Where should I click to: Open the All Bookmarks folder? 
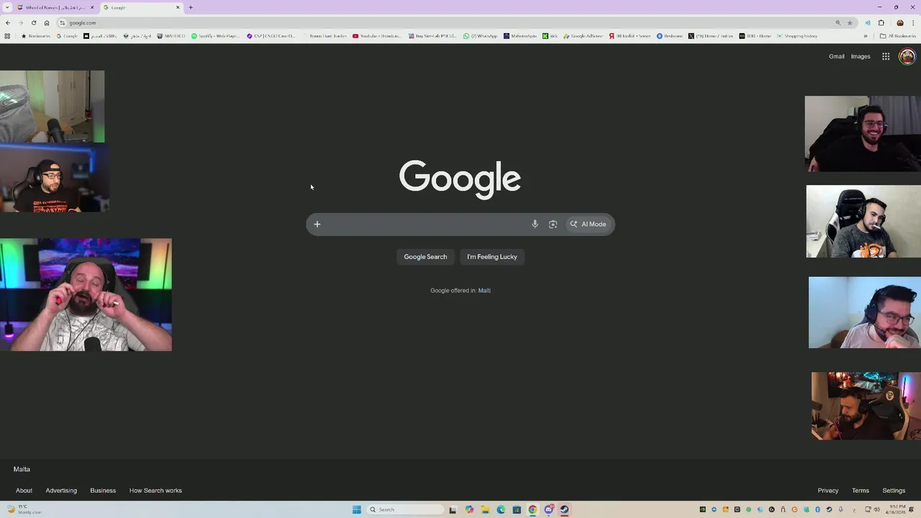click(x=898, y=36)
